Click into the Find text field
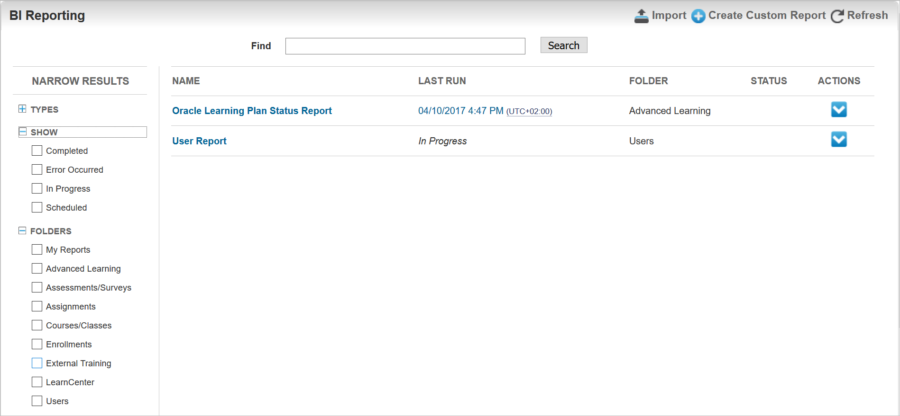This screenshot has width=900, height=416. click(405, 46)
